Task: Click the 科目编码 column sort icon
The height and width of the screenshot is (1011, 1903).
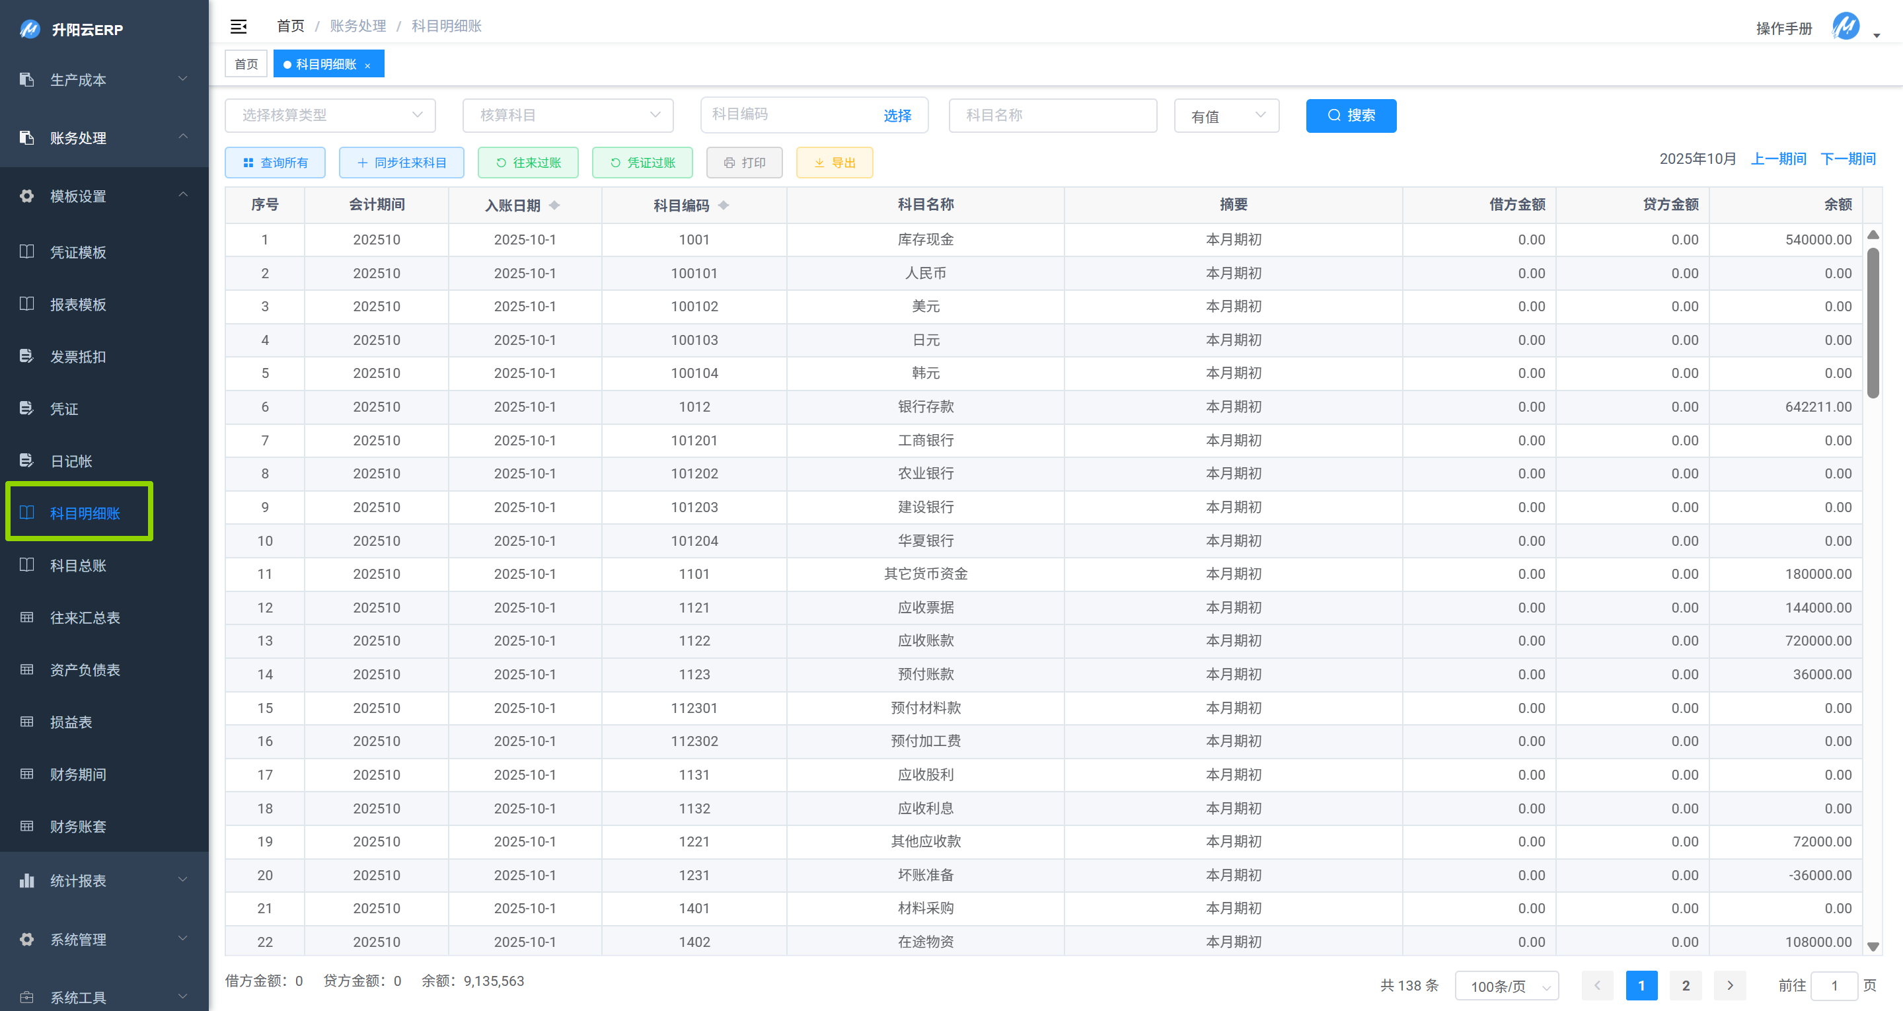Action: [x=724, y=206]
